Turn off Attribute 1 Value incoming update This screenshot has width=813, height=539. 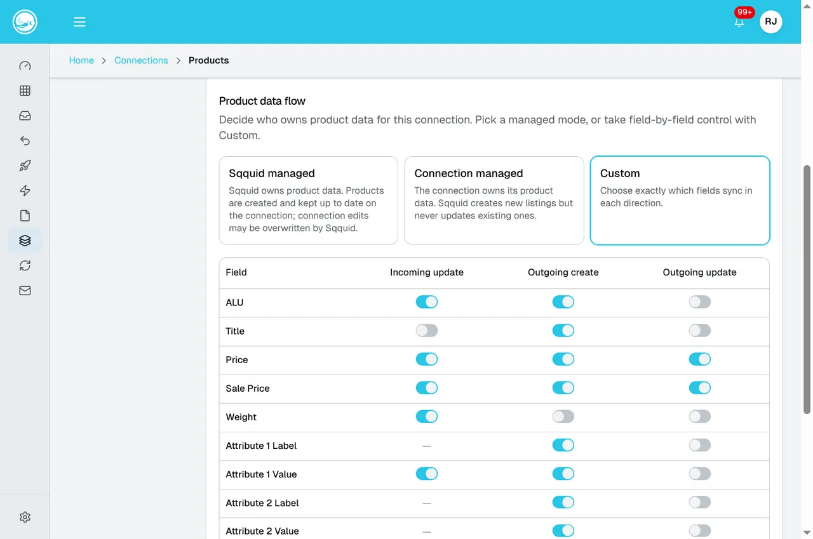tap(427, 474)
